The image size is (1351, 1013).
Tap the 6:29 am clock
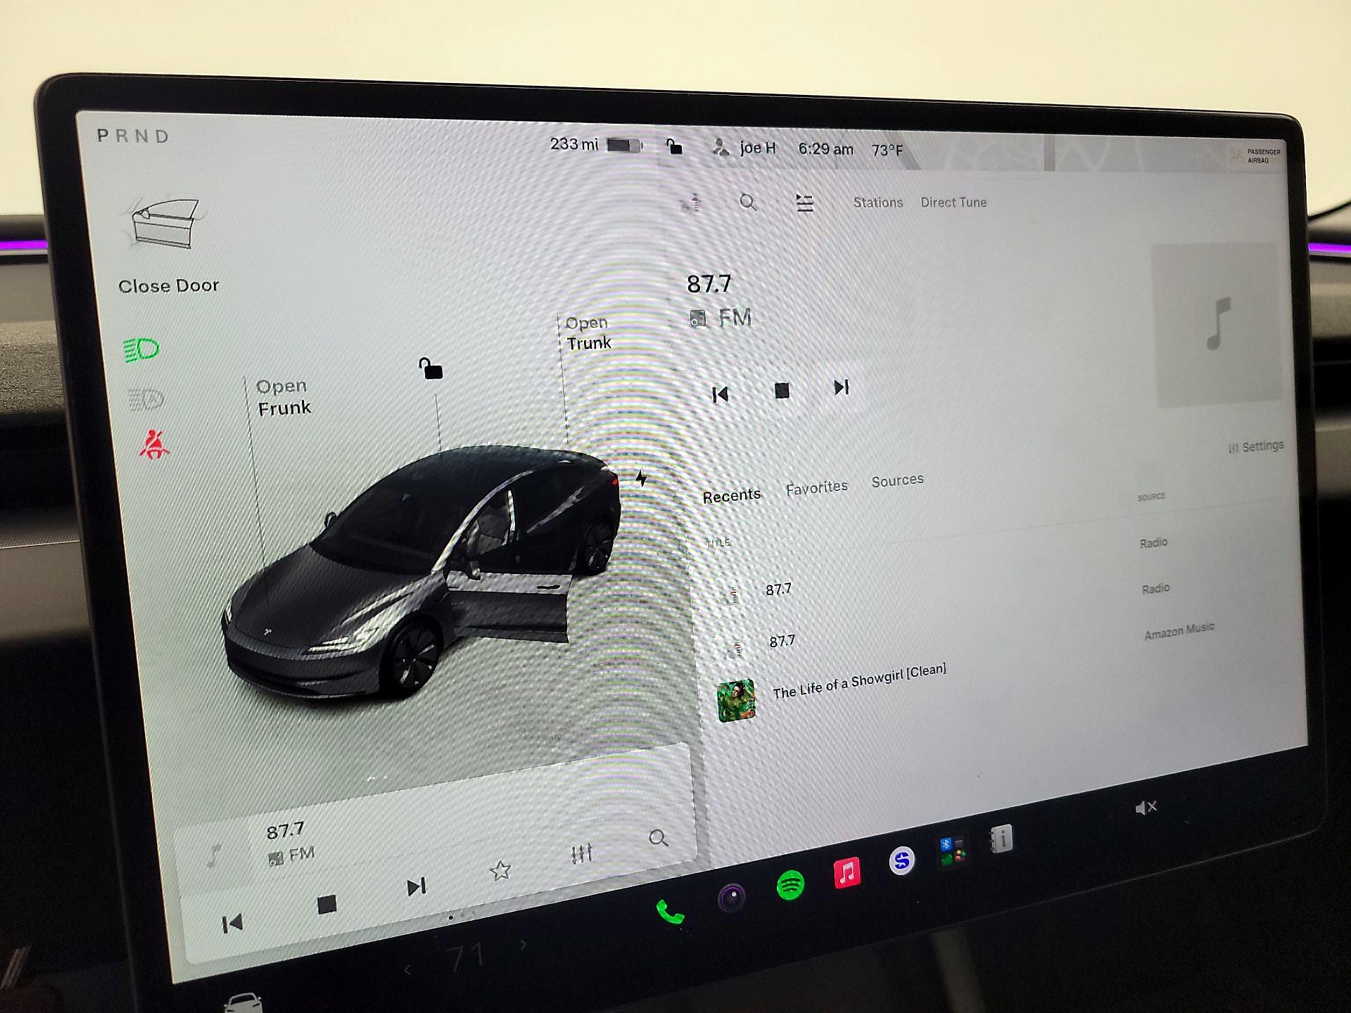tap(825, 149)
